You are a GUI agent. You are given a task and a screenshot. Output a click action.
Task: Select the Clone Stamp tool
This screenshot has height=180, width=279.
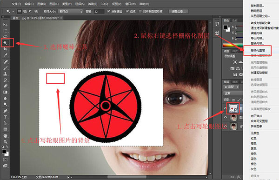5,74
